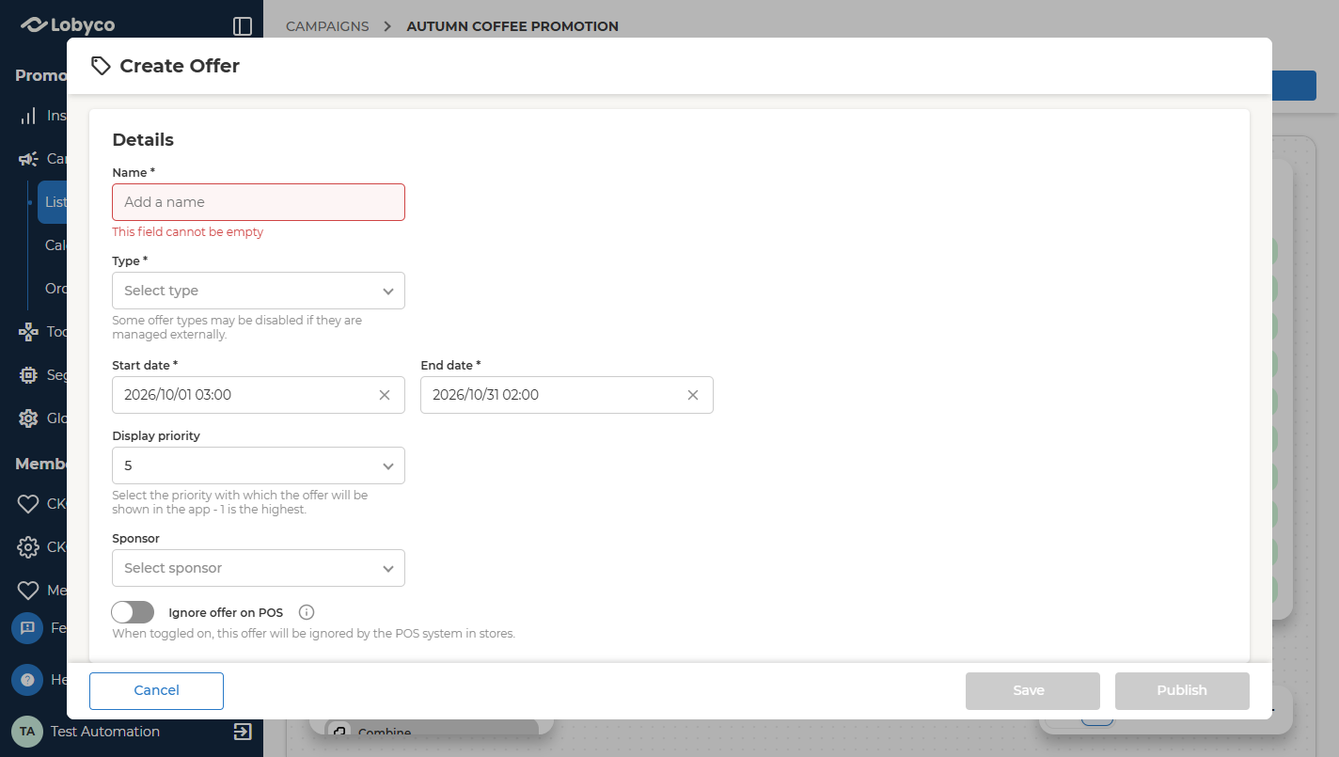This screenshot has height=757, width=1339.
Task: Collapse the sidebar panel icon
Action: [x=243, y=26]
